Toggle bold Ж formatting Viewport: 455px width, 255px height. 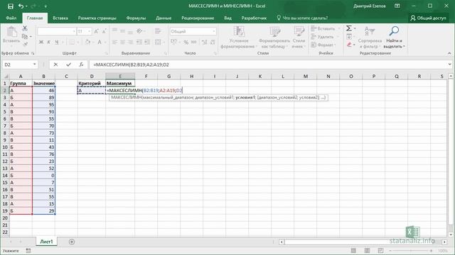pos(41,42)
